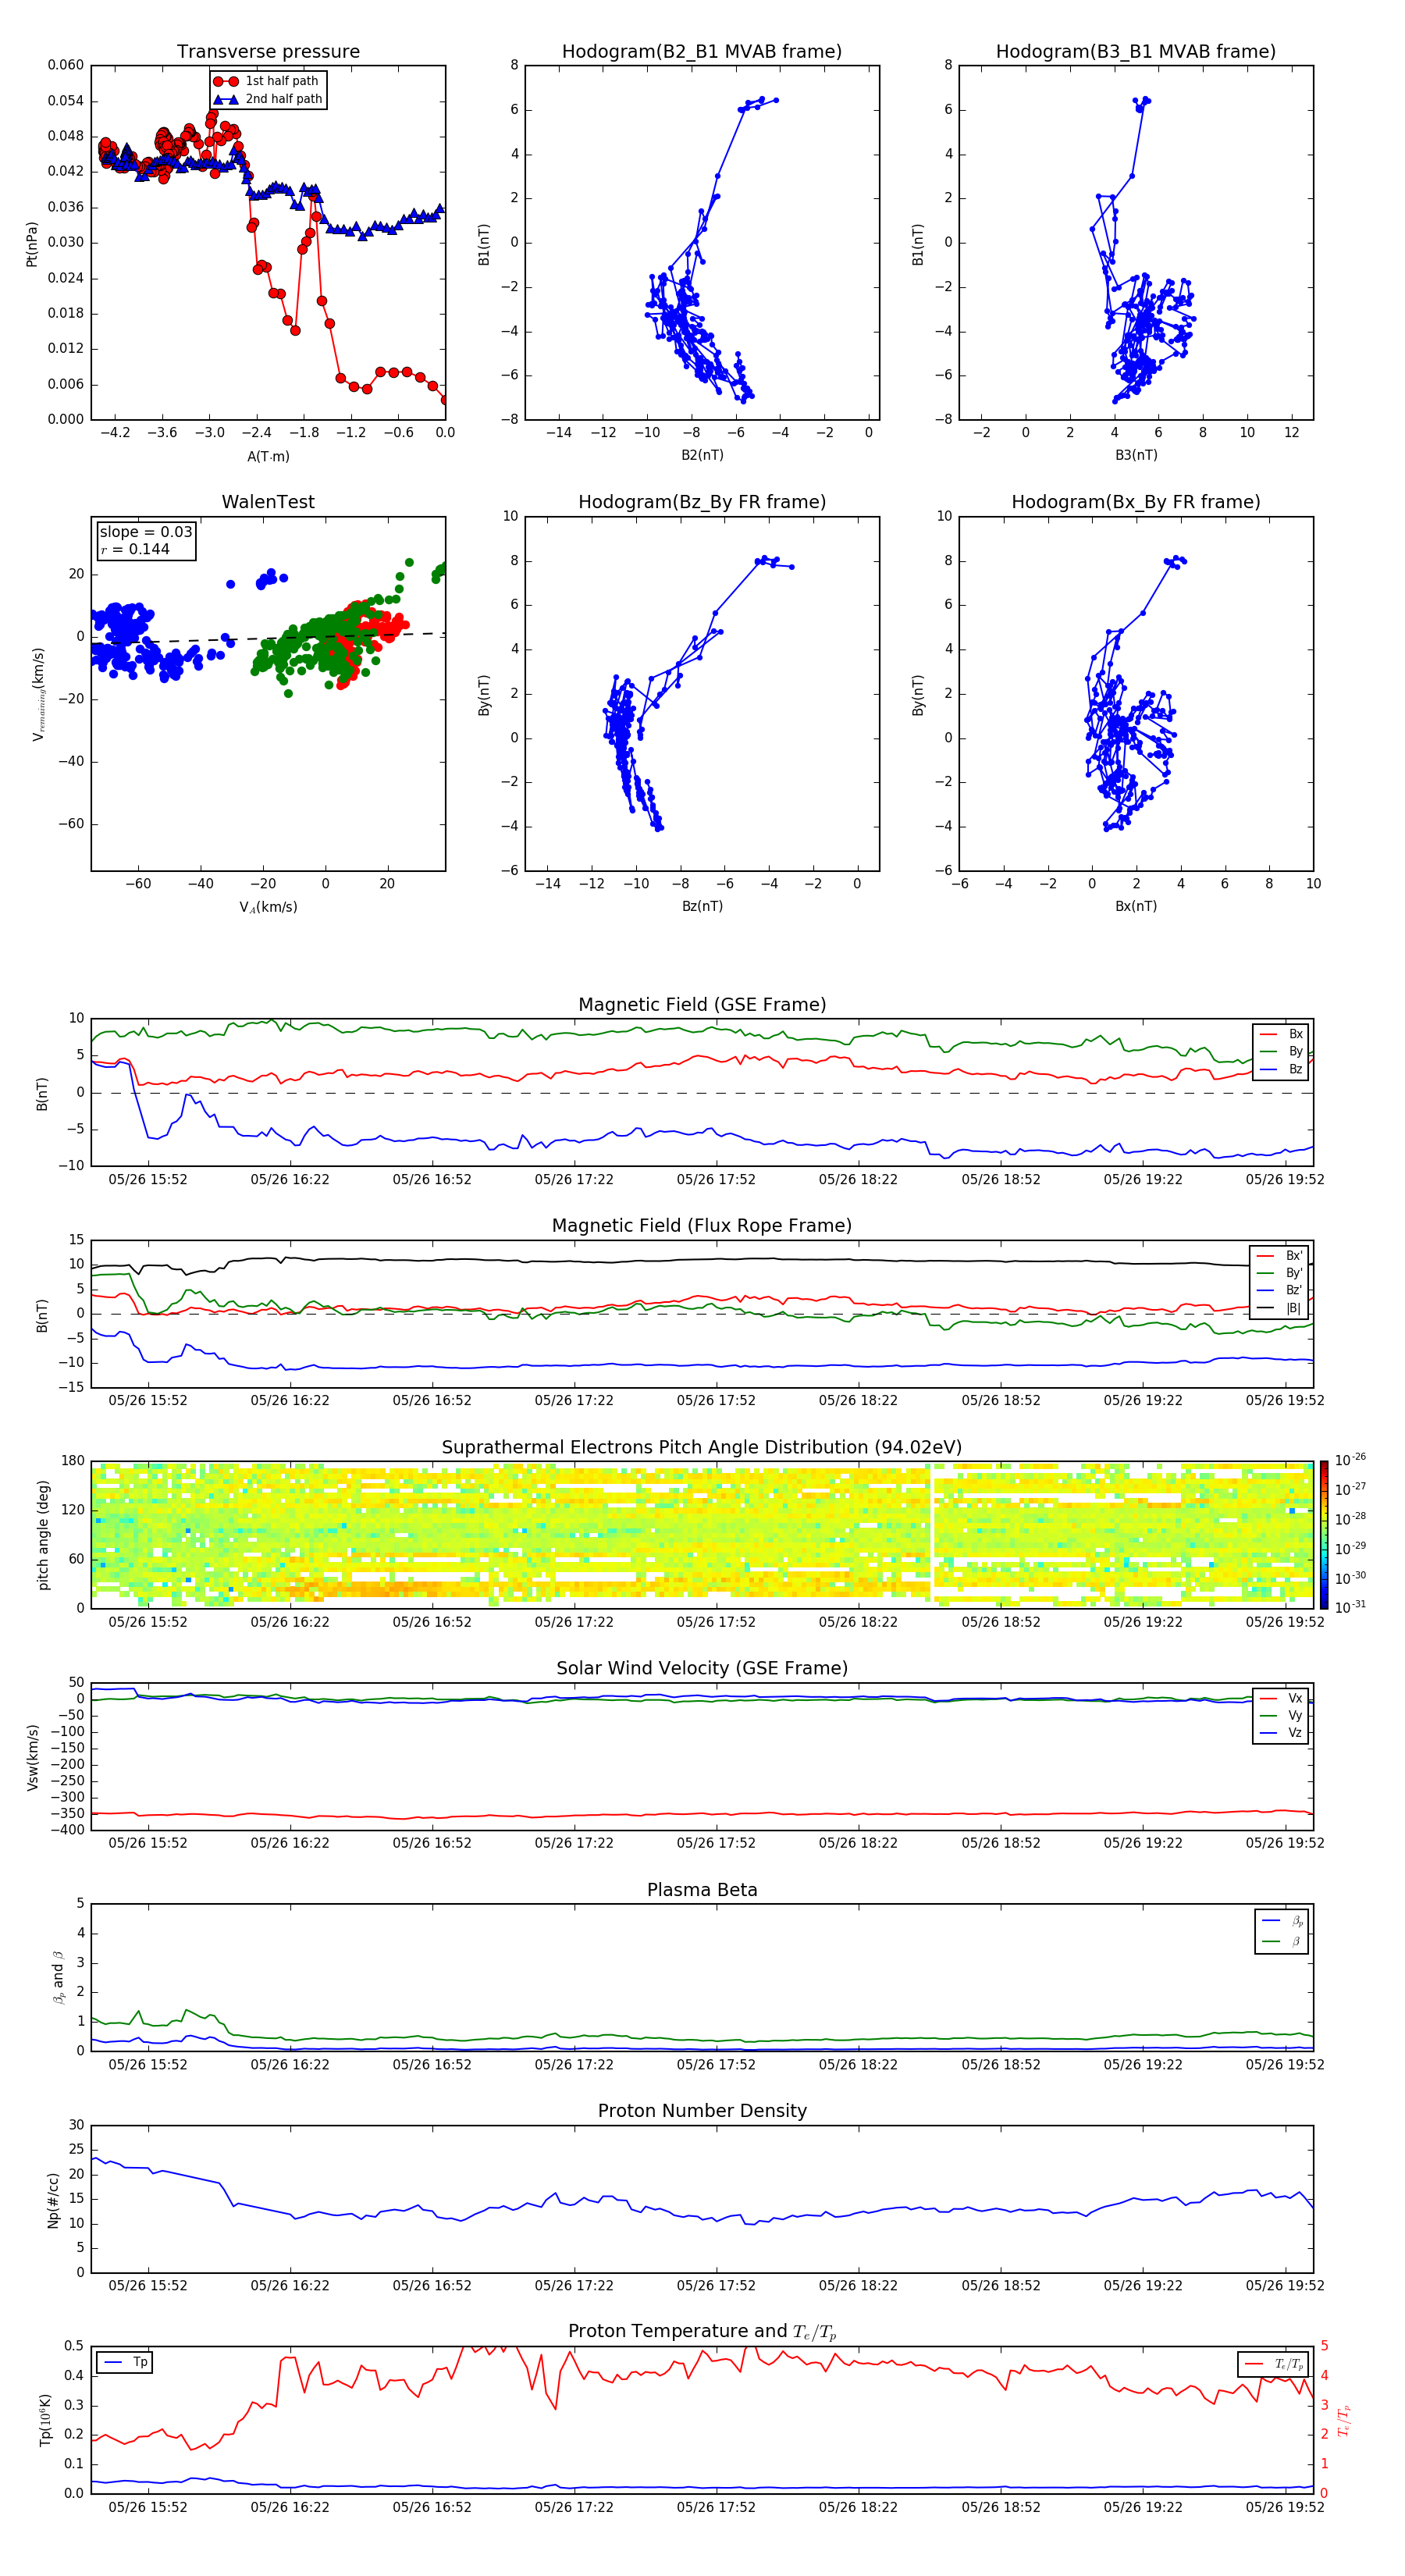1405x2576 pixels.
Task: Click the 'Proton Temperature and Te/Tp' title
Action: click(702, 2332)
